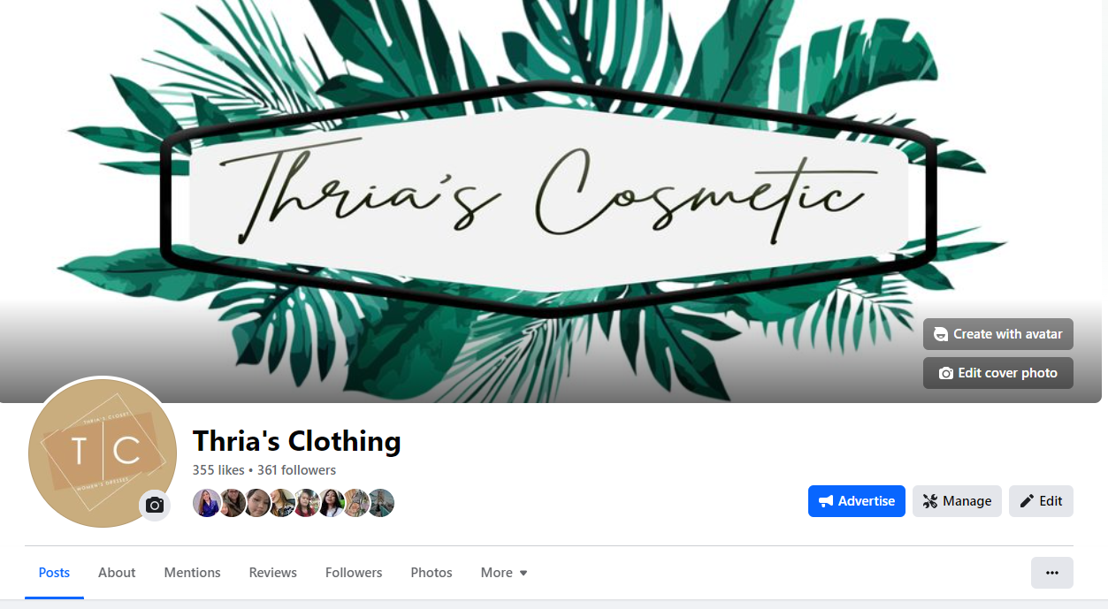Screen dimensions: 1108x609
Task: Open the three-dots more options button
Action: point(1052,573)
